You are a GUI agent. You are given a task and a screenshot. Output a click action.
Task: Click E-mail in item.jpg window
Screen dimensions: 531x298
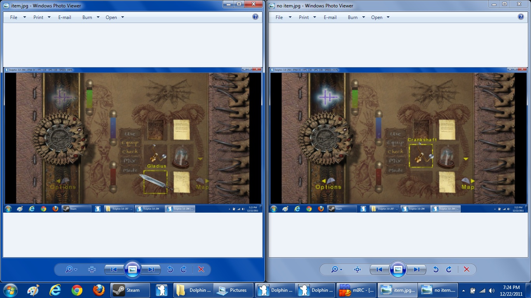click(65, 17)
